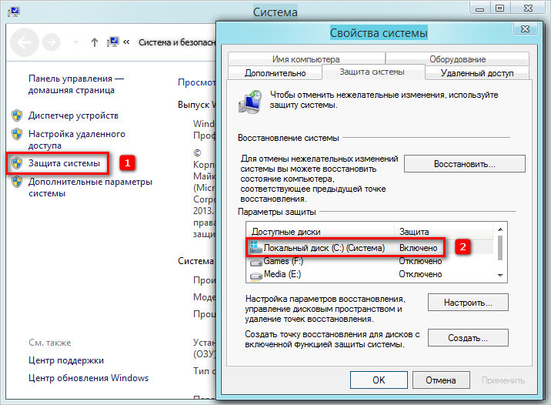Screen dimensions: 551x405
Task: Click scrollbar down arrow in drives list
Action: [x=500, y=274]
